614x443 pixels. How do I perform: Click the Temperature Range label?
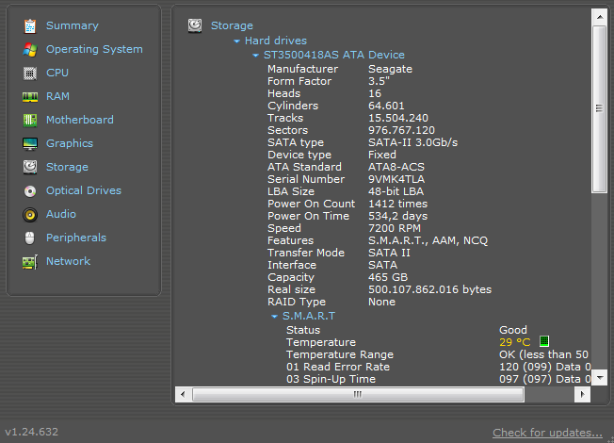[340, 354]
